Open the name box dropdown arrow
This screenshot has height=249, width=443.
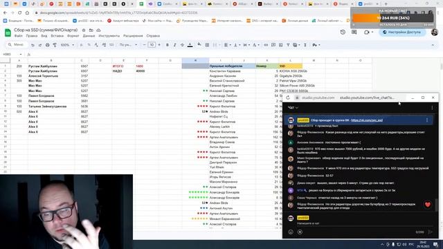(20, 54)
